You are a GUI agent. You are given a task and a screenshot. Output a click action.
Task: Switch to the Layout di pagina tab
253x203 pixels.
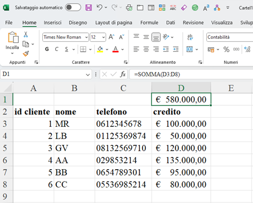(114, 23)
